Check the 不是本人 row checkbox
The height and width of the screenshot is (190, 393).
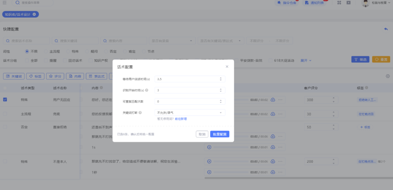[x=5, y=162]
